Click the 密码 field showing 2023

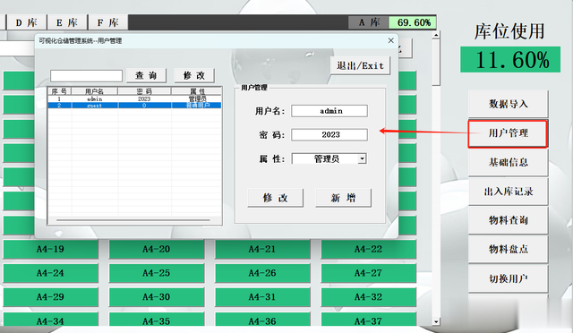point(329,135)
